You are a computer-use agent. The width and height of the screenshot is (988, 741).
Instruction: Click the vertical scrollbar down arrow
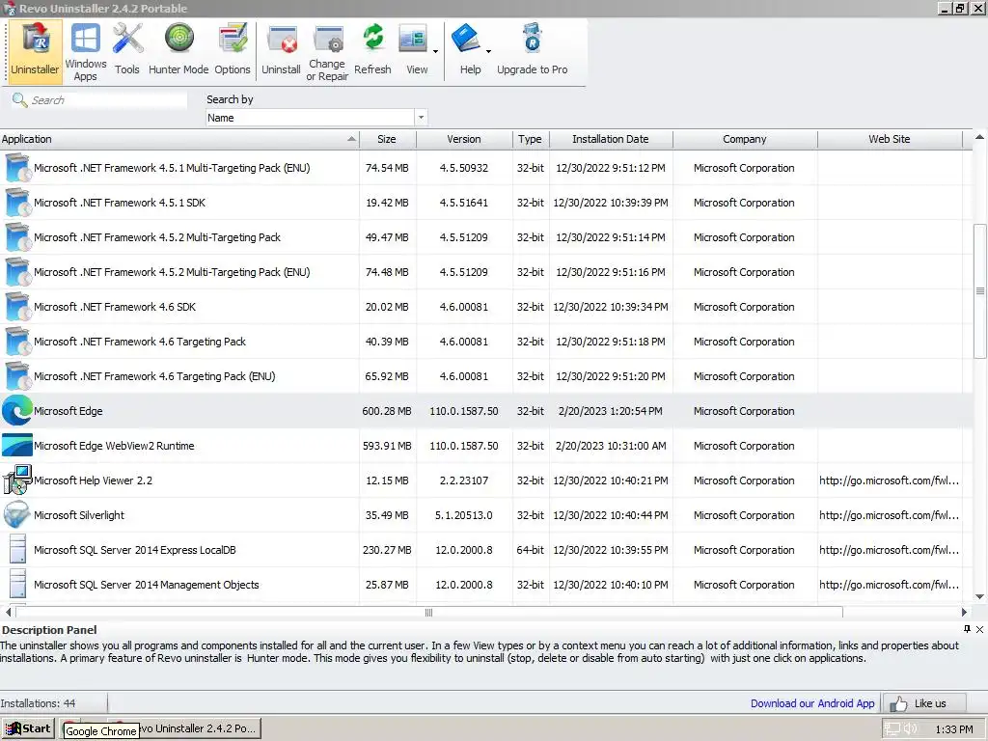(x=980, y=596)
